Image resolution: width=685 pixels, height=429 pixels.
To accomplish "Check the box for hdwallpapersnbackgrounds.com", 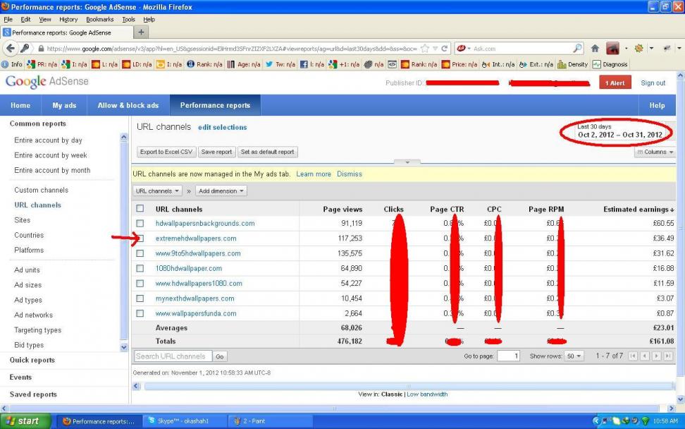I will pyautogui.click(x=140, y=224).
